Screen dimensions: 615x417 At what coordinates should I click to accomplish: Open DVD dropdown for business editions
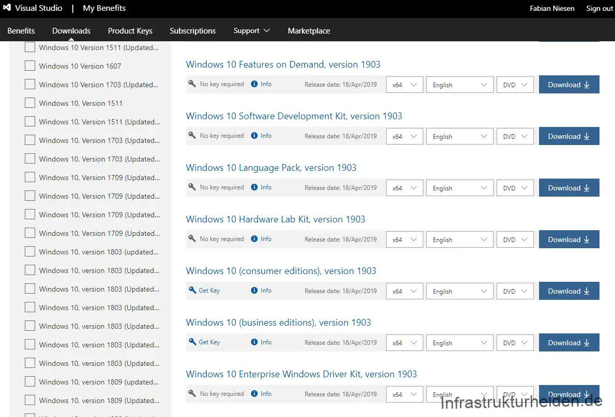515,343
